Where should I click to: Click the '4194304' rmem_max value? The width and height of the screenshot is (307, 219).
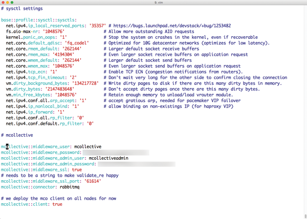click(63, 55)
